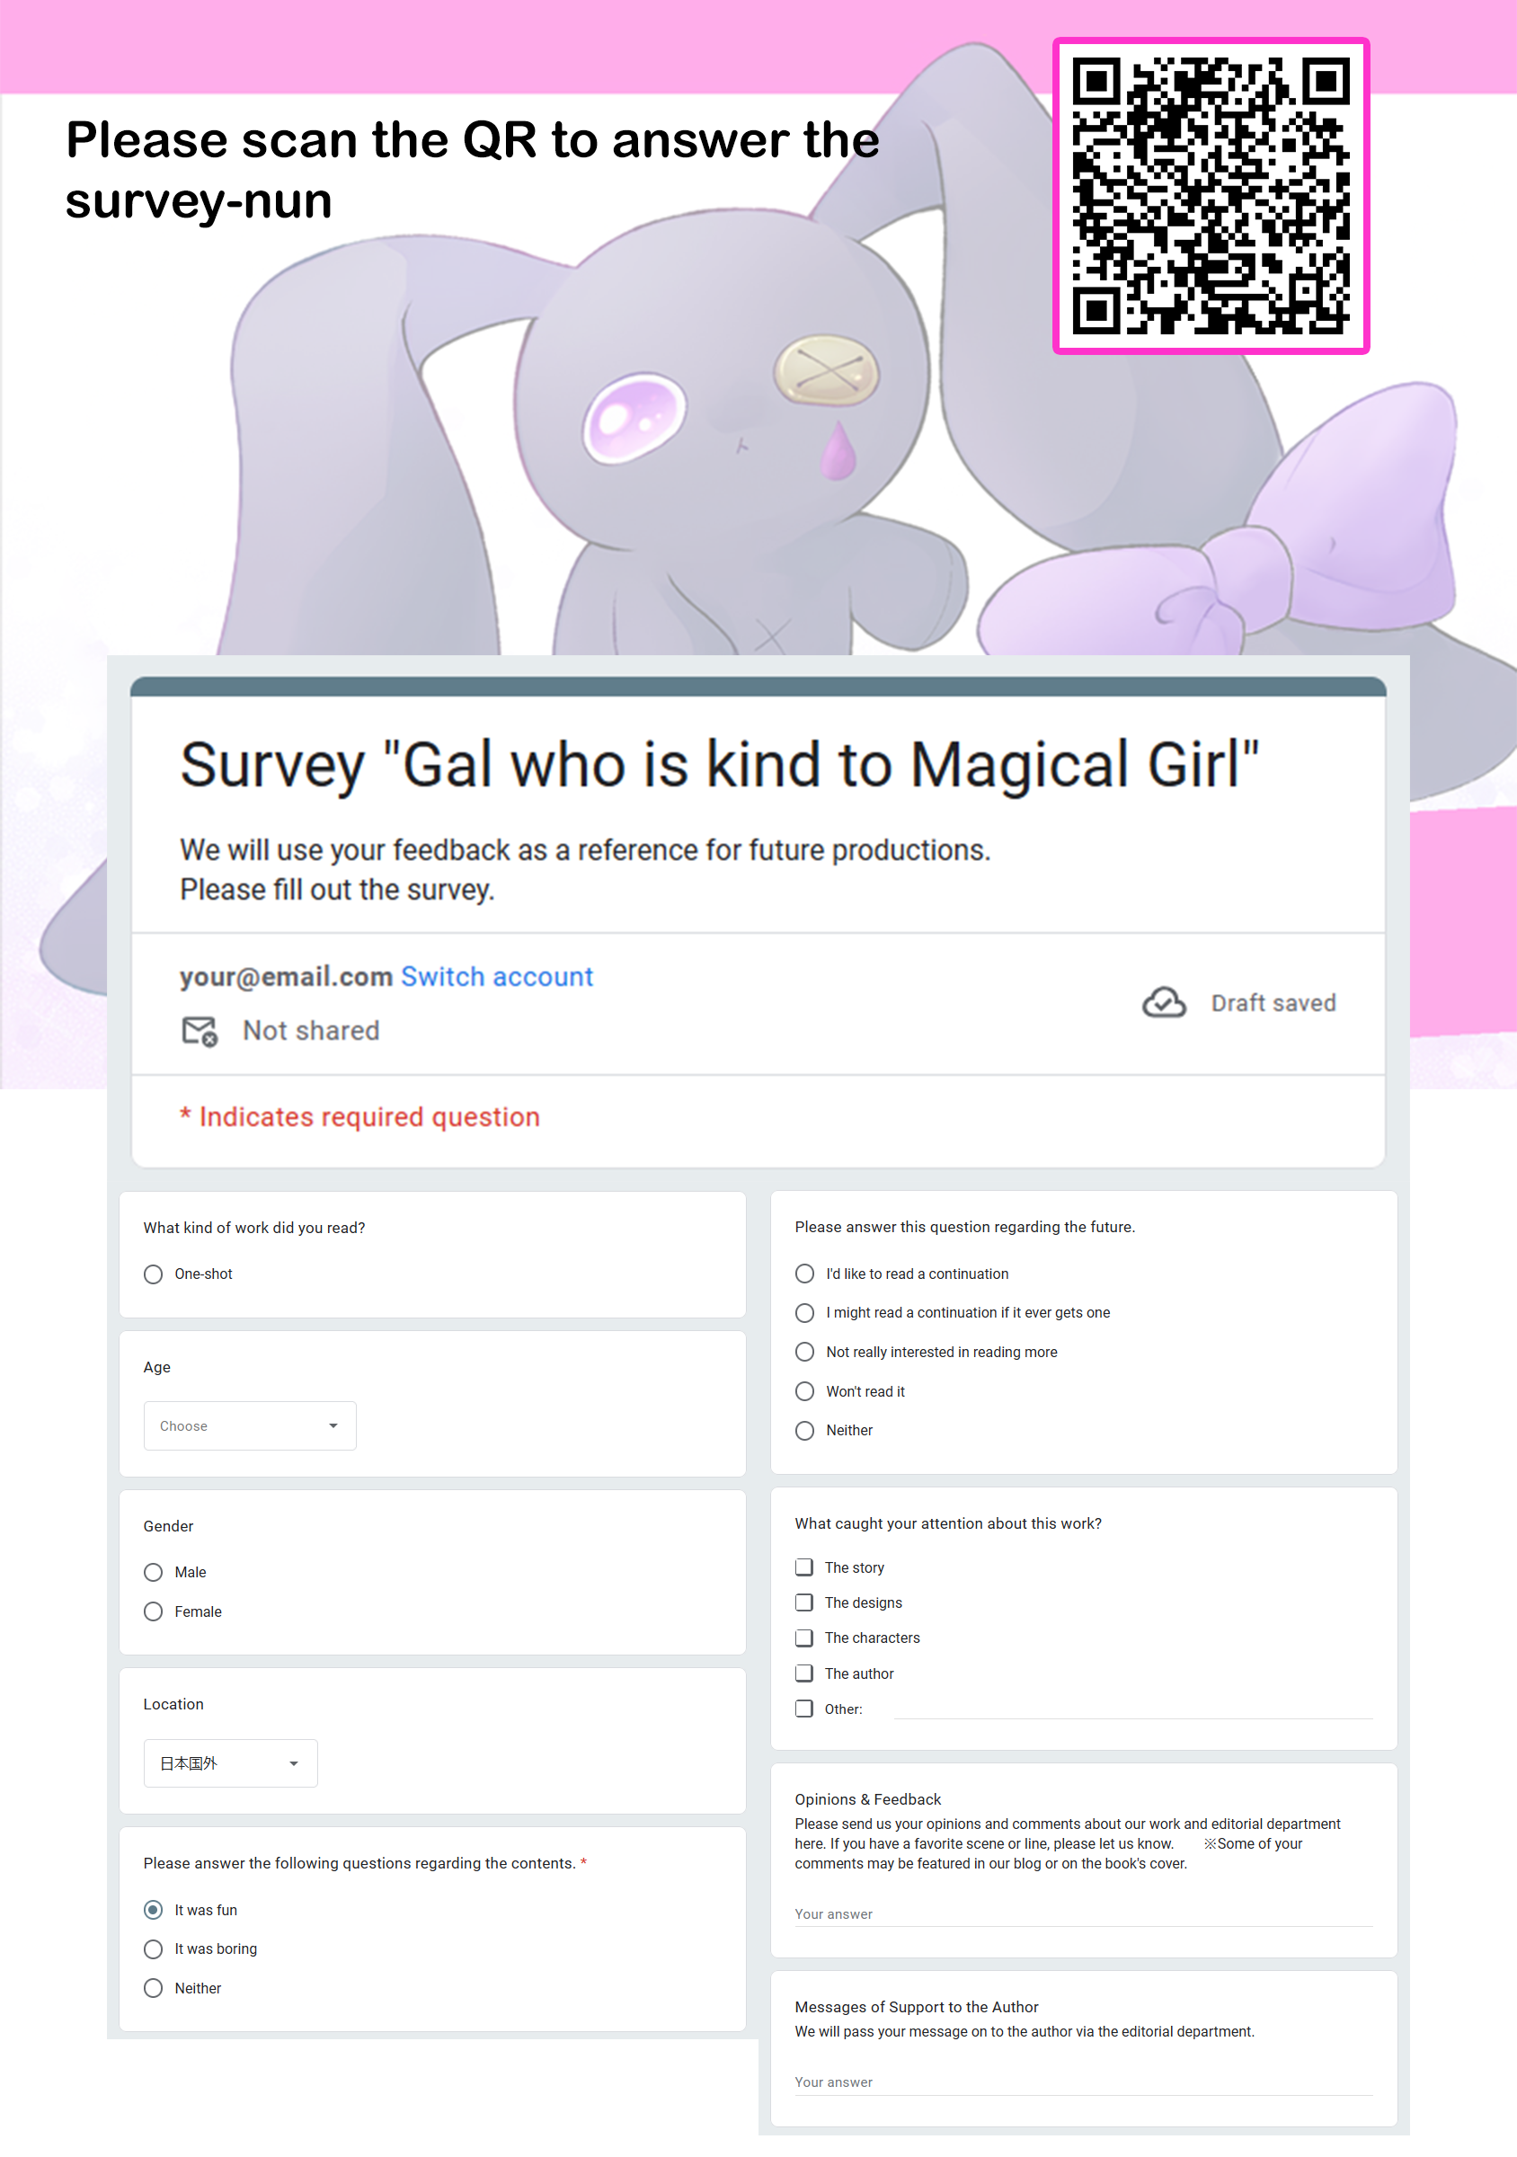This screenshot has height=2157, width=1517.
Task: Open the Age Choose dropdown
Action: click(250, 1425)
